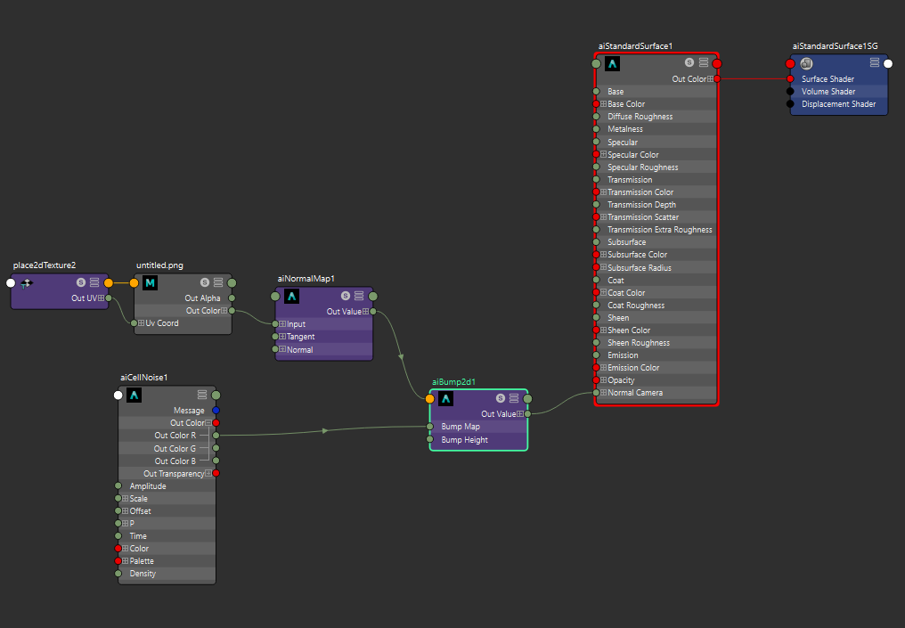
Task: Click view mode icon on aiStandardSurface1SG node
Action: click(x=875, y=63)
